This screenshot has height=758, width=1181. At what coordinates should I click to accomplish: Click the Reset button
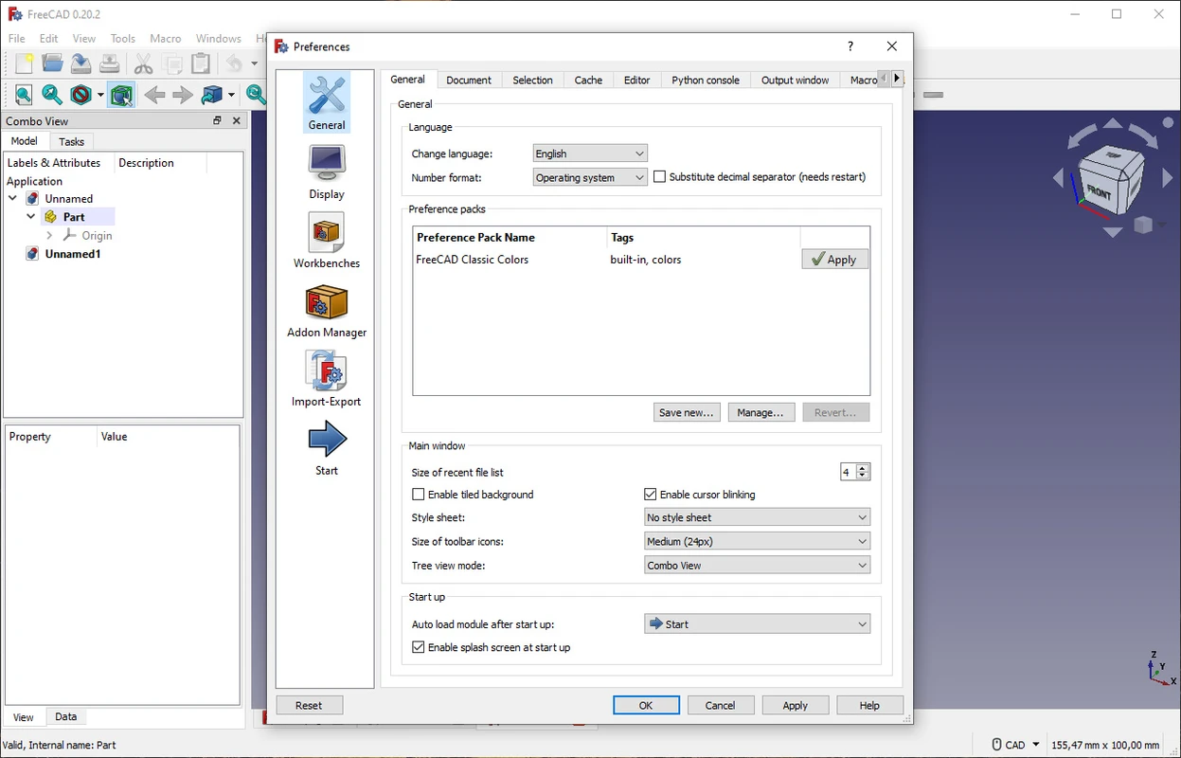click(309, 706)
